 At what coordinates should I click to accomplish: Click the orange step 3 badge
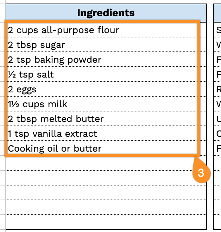point(201,173)
